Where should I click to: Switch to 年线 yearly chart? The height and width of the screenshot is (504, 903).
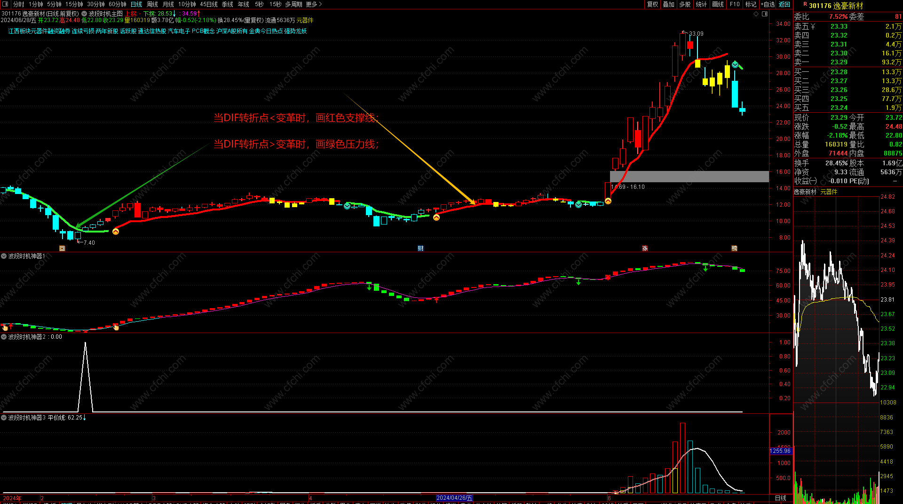tap(244, 4)
